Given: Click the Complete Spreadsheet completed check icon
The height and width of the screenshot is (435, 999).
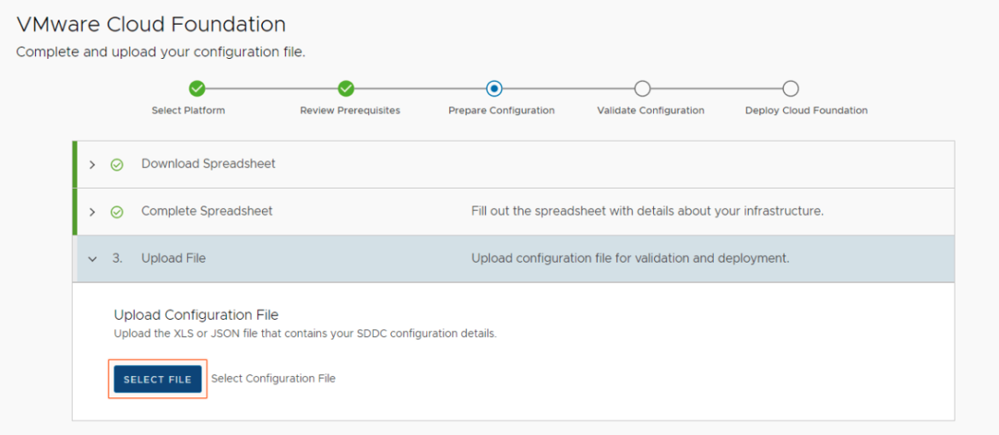Looking at the screenshot, I should [117, 212].
